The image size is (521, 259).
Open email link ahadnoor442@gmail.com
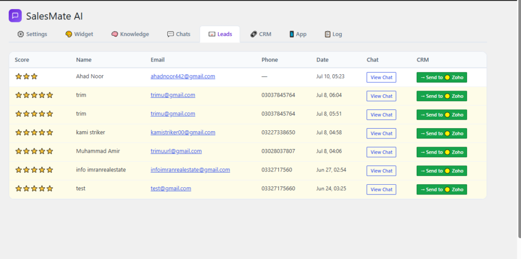click(x=183, y=76)
